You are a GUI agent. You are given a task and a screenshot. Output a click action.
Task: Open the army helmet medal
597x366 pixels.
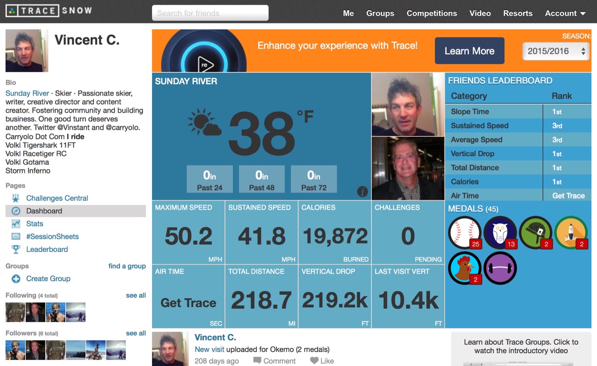click(x=536, y=233)
